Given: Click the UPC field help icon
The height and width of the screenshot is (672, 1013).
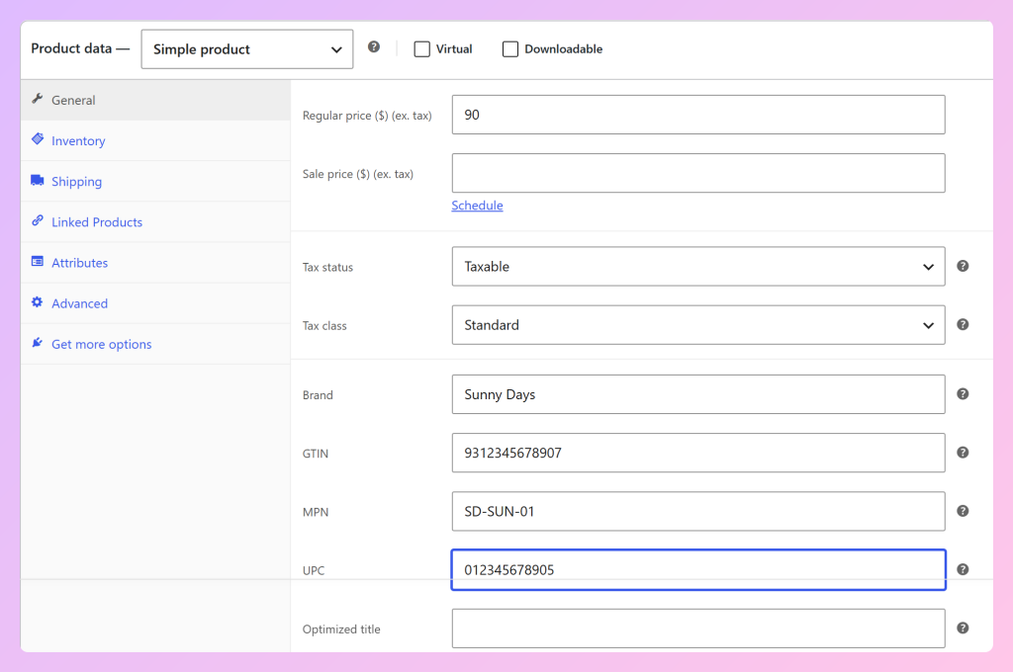Looking at the screenshot, I should tap(963, 569).
